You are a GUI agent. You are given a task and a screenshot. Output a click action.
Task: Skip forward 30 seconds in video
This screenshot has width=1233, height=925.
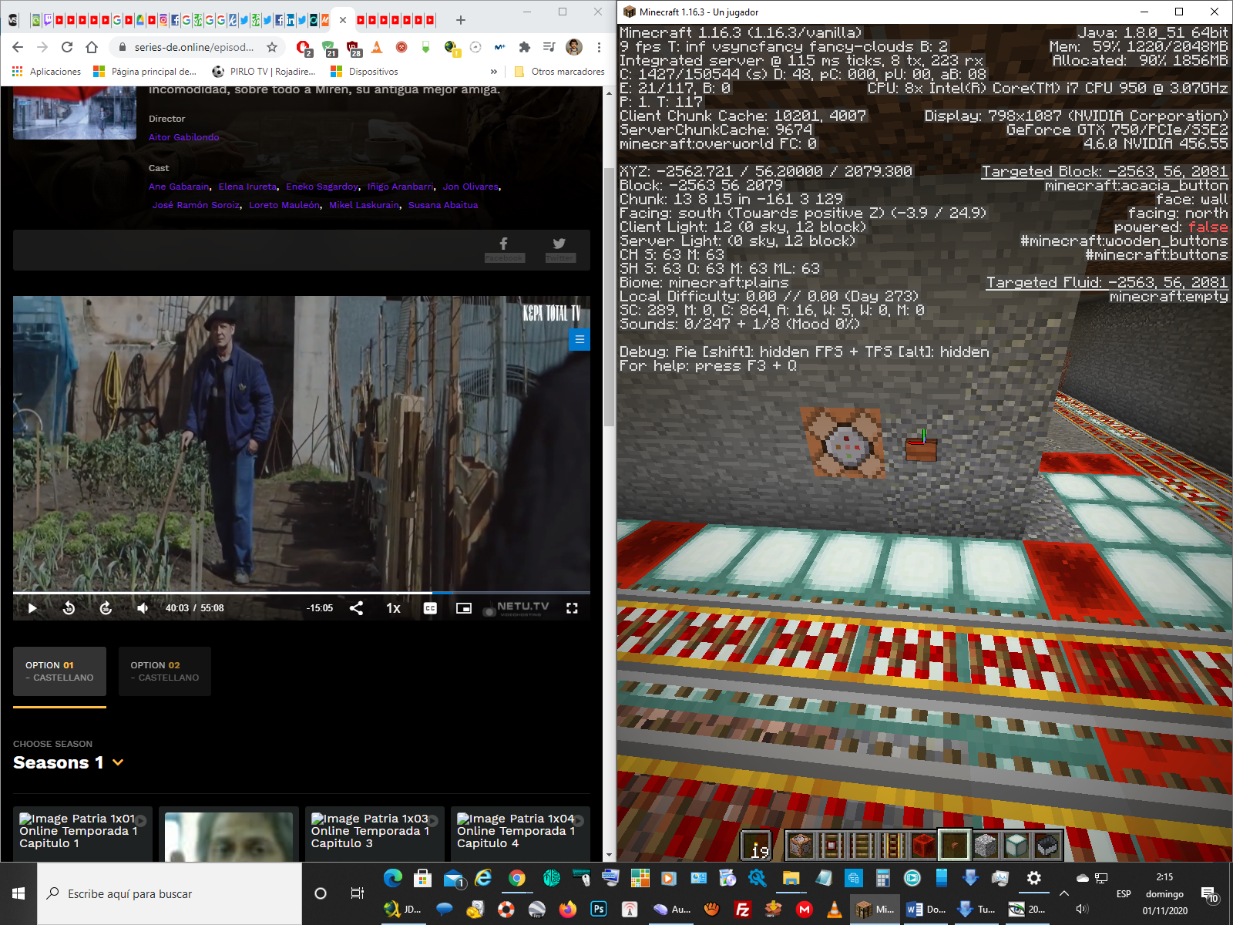point(106,608)
